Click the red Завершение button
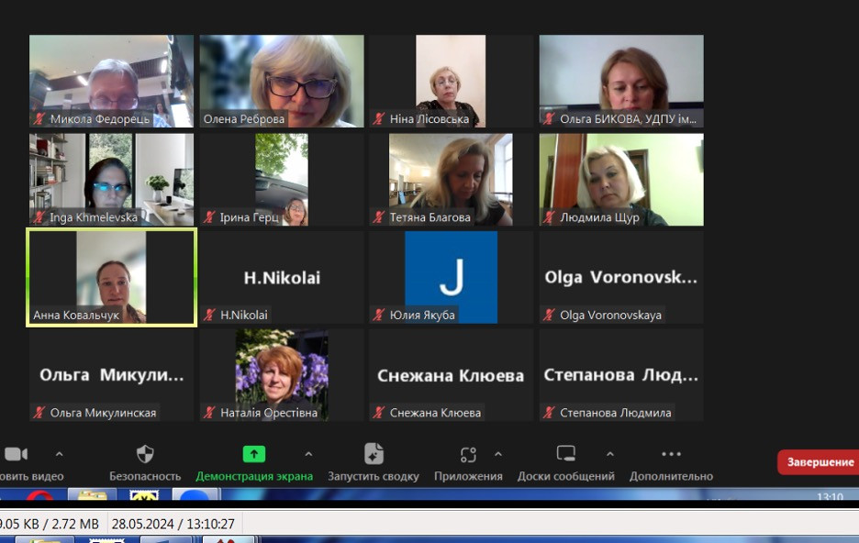 point(820,462)
